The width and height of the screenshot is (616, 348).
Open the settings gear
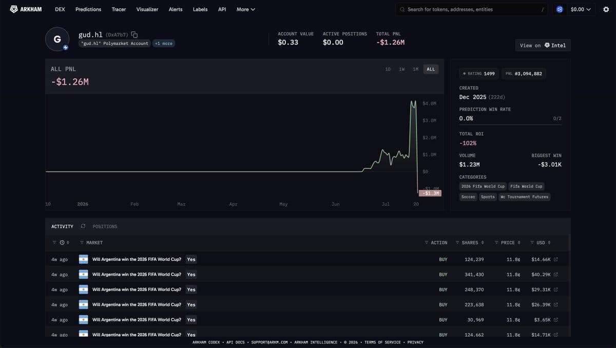coord(606,9)
